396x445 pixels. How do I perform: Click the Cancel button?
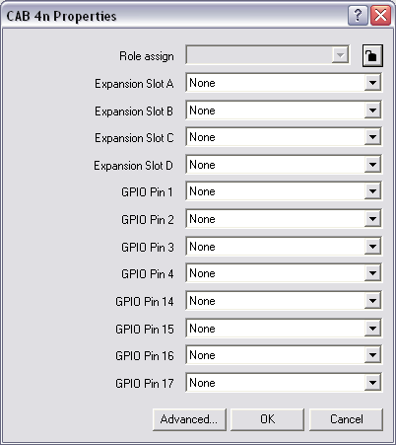tap(346, 419)
